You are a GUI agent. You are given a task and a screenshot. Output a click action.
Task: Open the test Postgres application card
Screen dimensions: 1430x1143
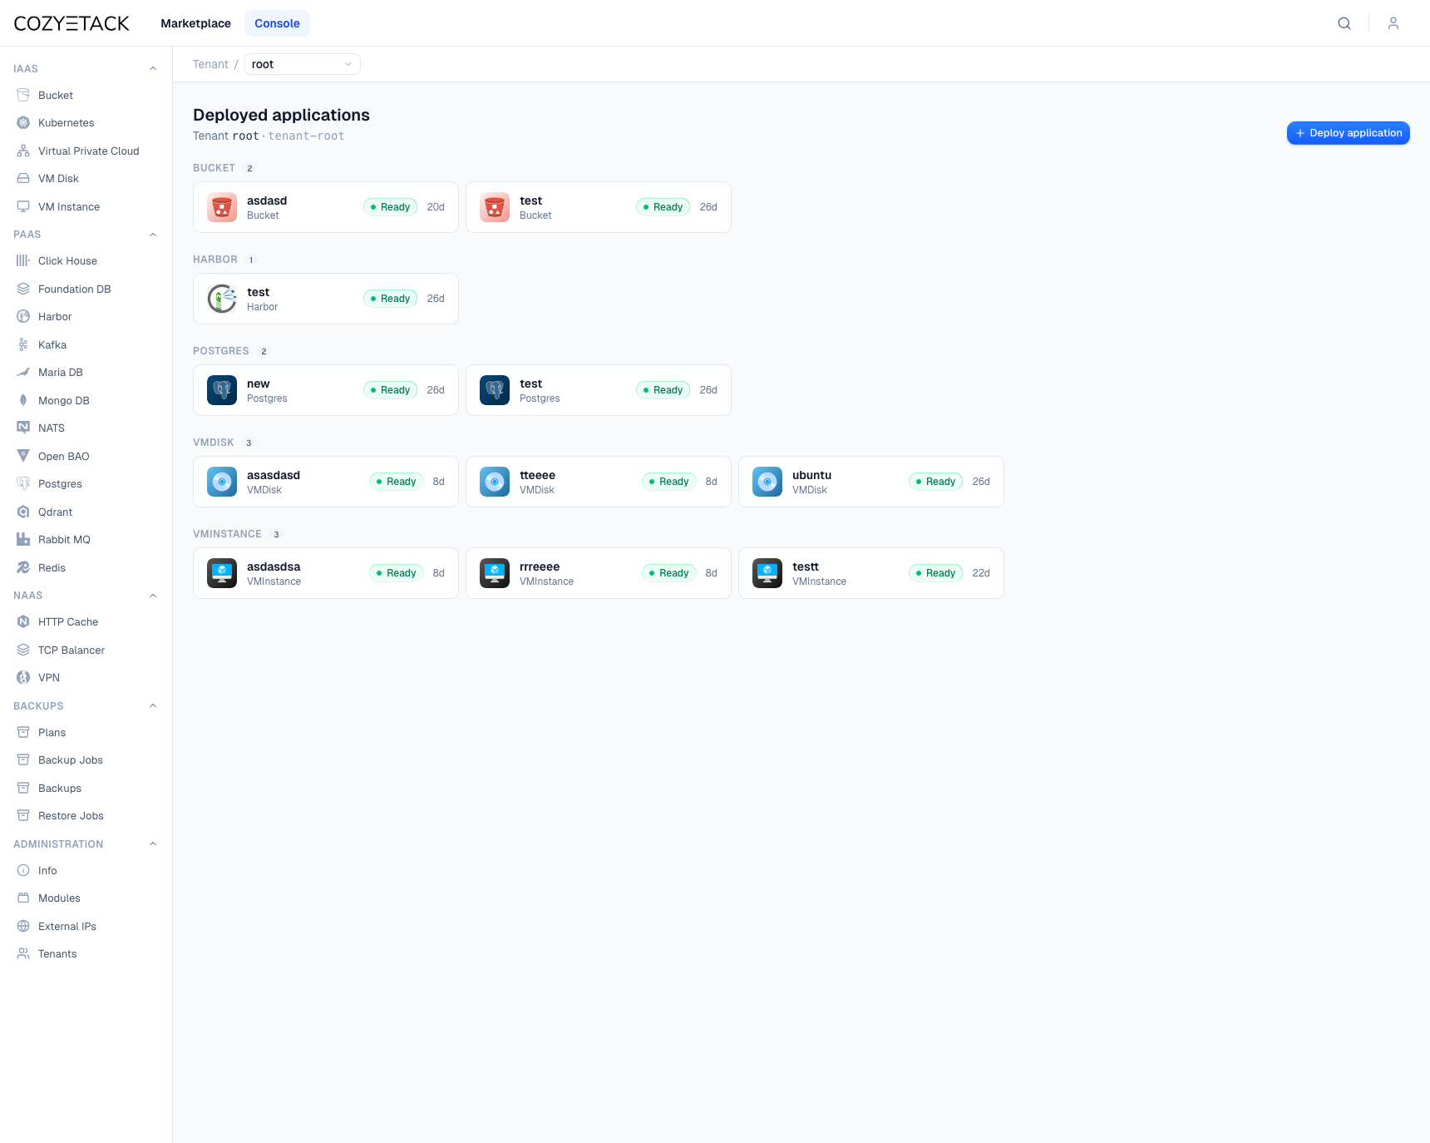click(599, 390)
